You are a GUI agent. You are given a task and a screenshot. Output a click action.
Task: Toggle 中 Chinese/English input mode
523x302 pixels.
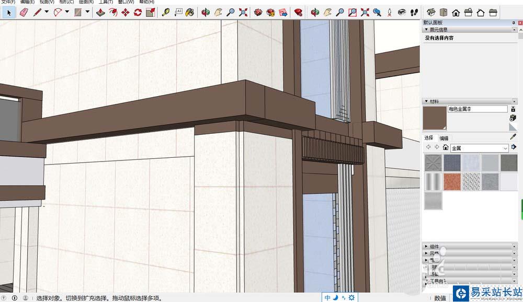(x=327, y=298)
